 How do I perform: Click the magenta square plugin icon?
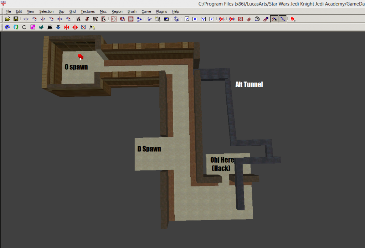[33, 27]
